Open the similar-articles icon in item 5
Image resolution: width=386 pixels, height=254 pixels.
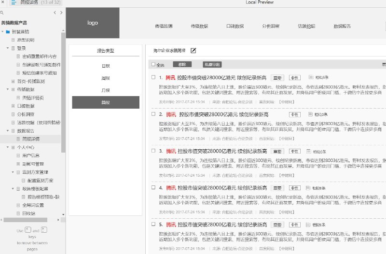point(308,225)
